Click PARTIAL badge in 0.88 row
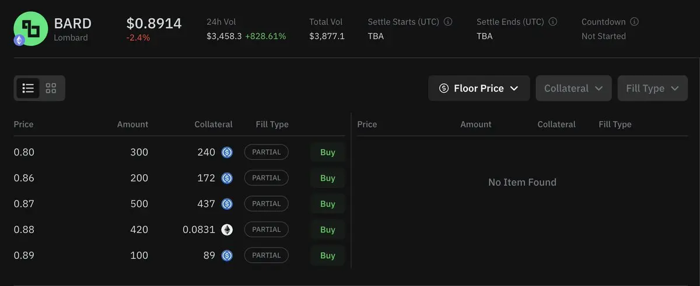 point(267,229)
